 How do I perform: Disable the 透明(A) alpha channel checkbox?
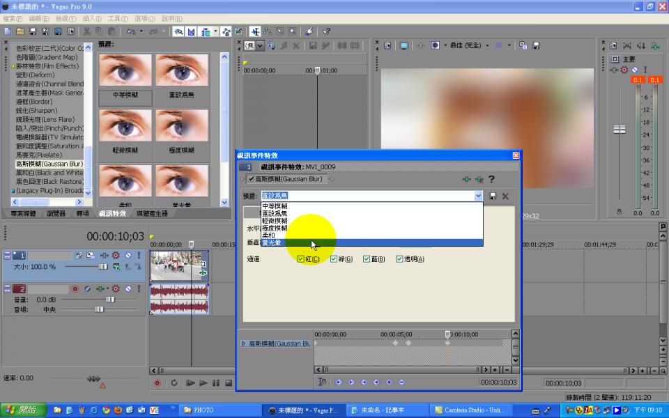(399, 259)
